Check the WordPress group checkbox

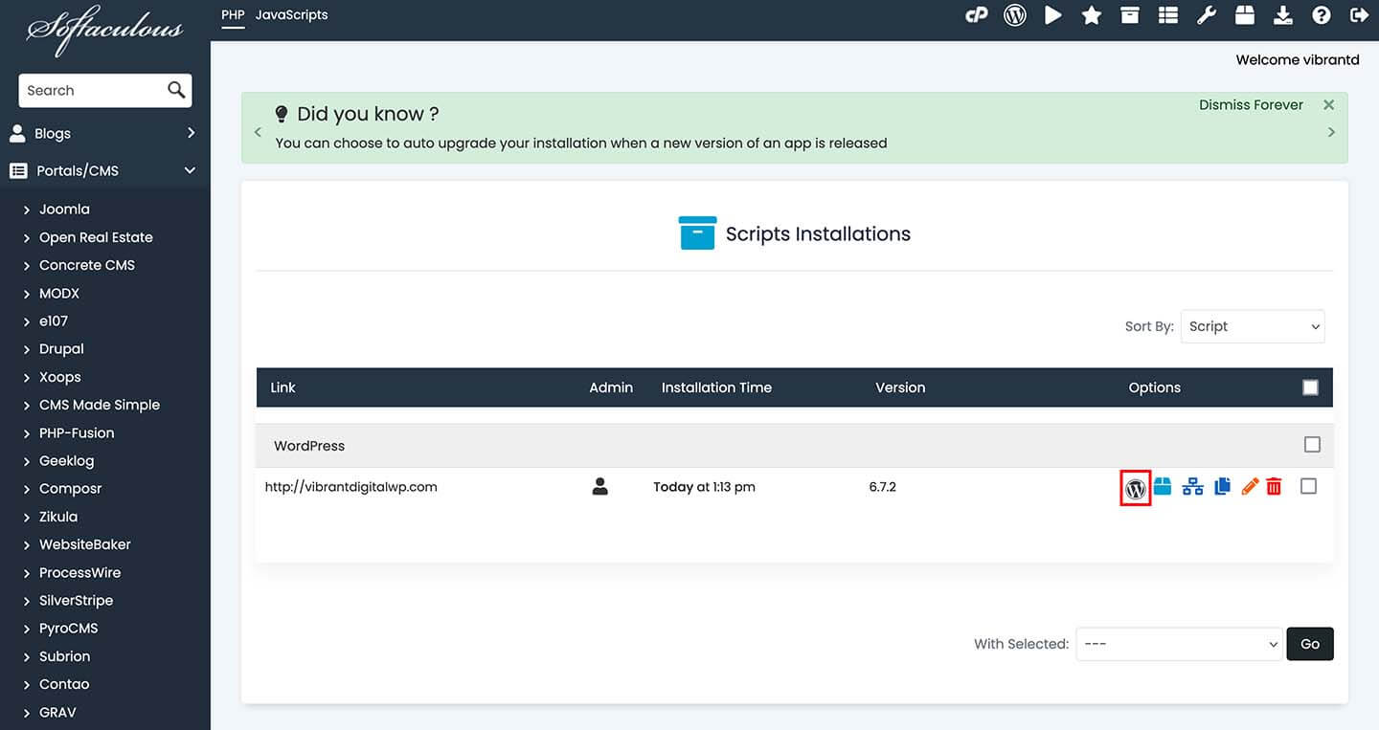[x=1312, y=445]
